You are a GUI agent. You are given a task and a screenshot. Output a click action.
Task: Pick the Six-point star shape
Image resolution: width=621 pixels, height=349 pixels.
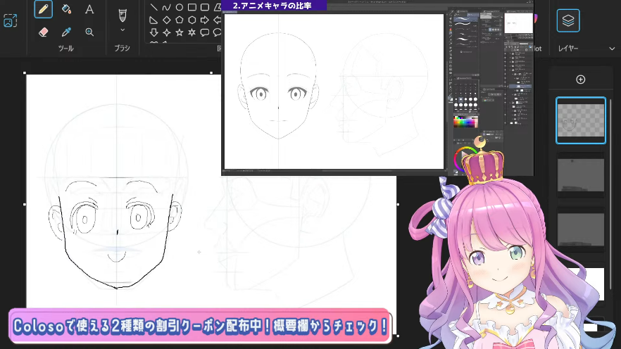click(192, 32)
